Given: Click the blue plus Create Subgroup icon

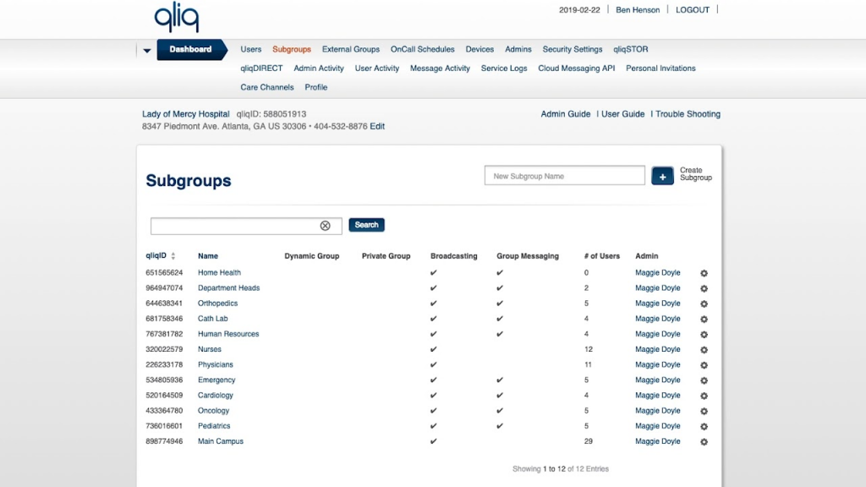Looking at the screenshot, I should coord(662,175).
